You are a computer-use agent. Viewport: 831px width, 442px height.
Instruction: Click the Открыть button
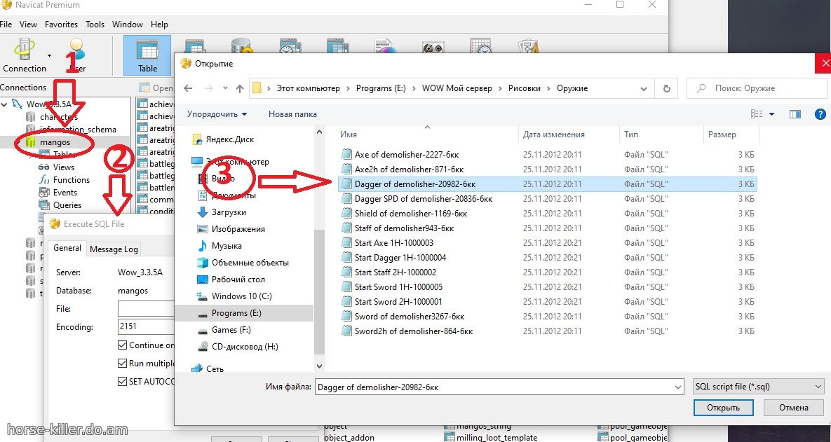tap(723, 408)
